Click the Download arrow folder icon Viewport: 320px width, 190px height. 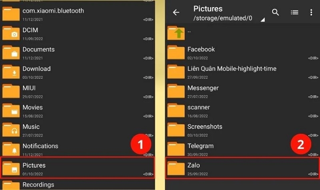pos(11,72)
